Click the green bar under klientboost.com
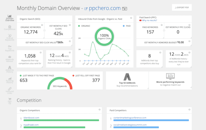 61,120
